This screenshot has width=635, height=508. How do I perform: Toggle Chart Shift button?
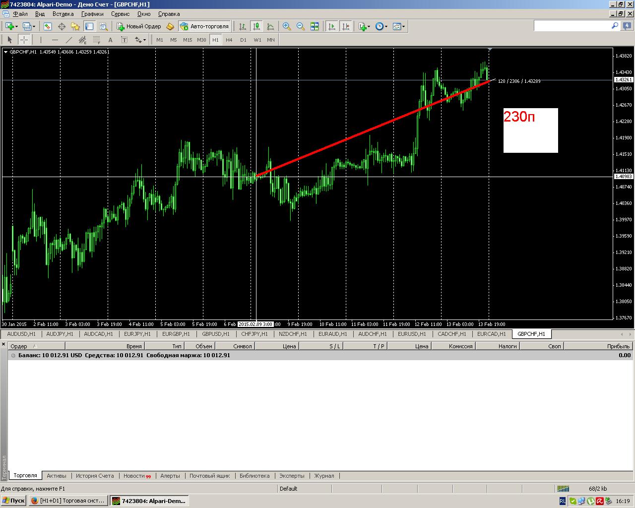coord(345,26)
